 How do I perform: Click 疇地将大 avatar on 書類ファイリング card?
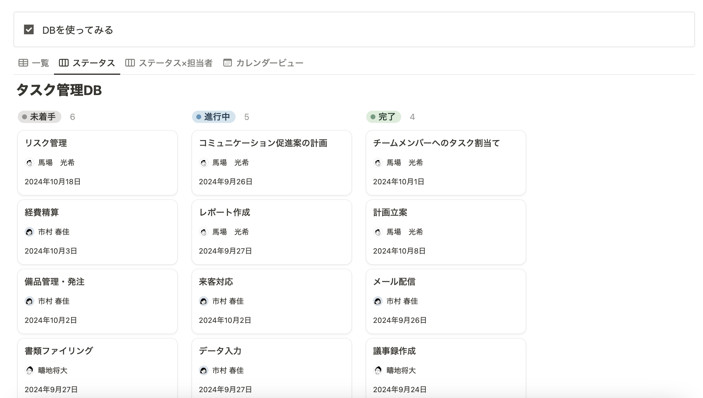pyautogui.click(x=29, y=370)
